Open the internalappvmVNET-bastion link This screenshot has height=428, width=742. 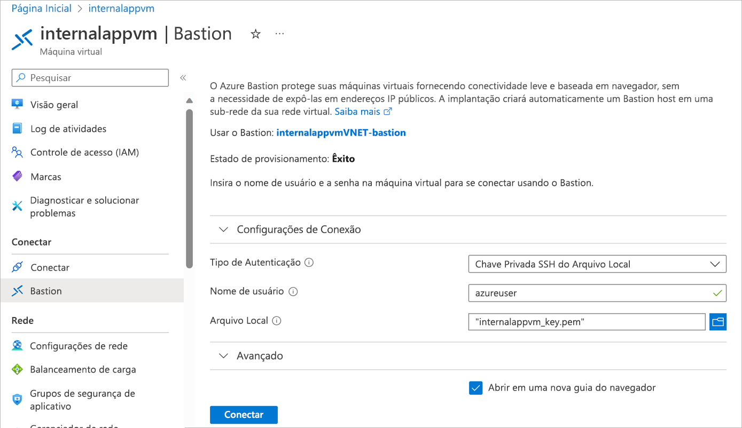click(341, 132)
